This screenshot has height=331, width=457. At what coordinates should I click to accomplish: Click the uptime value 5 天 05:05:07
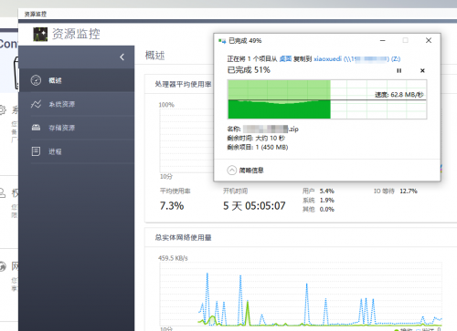click(254, 206)
